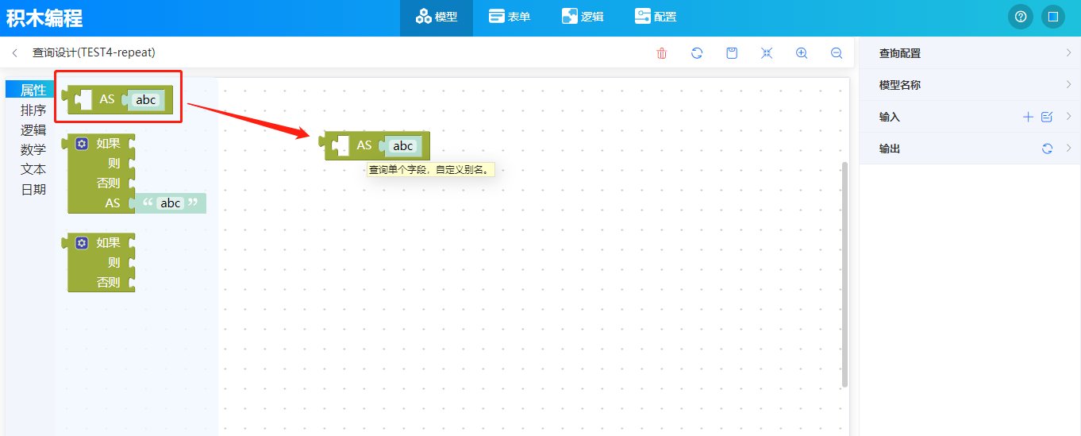The height and width of the screenshot is (436, 1081).
Task: Expand the 输出 panel chevron
Action: point(1068,149)
